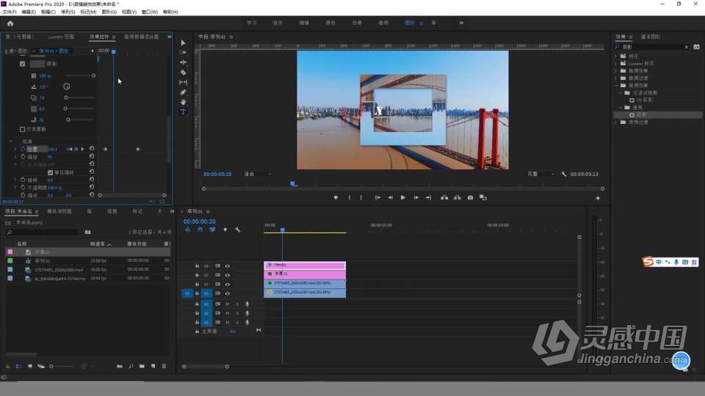Click the Home icon

10,23
